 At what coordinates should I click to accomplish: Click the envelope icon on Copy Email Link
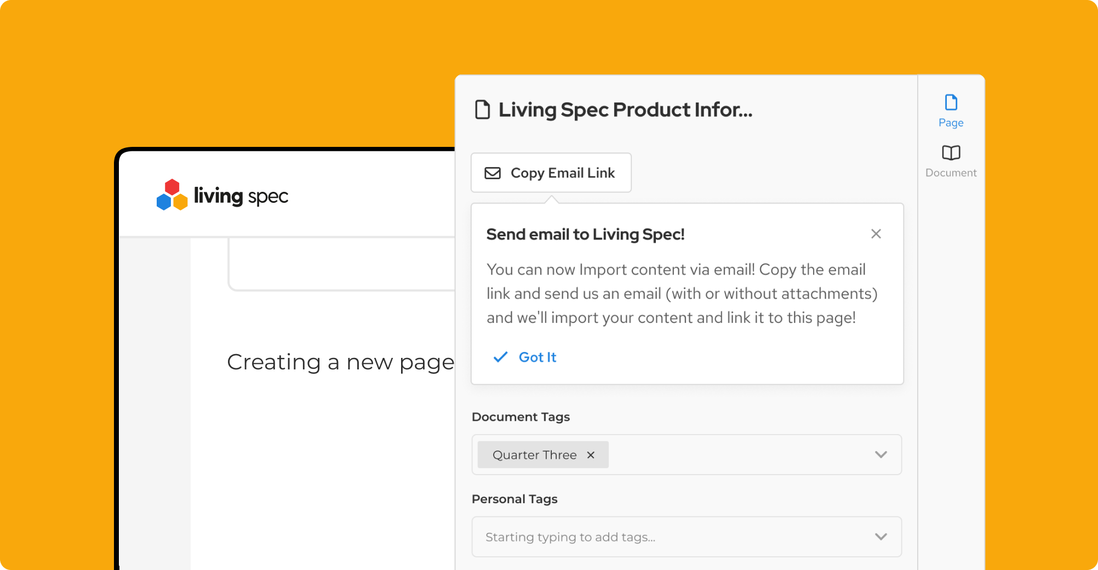point(493,173)
